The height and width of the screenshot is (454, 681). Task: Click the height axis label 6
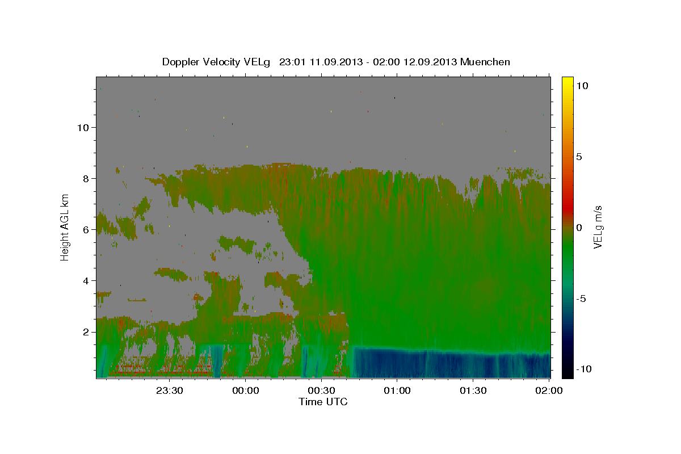click(87, 229)
